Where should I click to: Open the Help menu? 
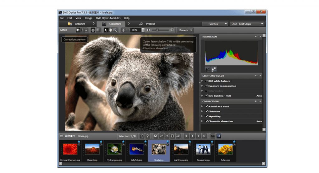coord(126,18)
